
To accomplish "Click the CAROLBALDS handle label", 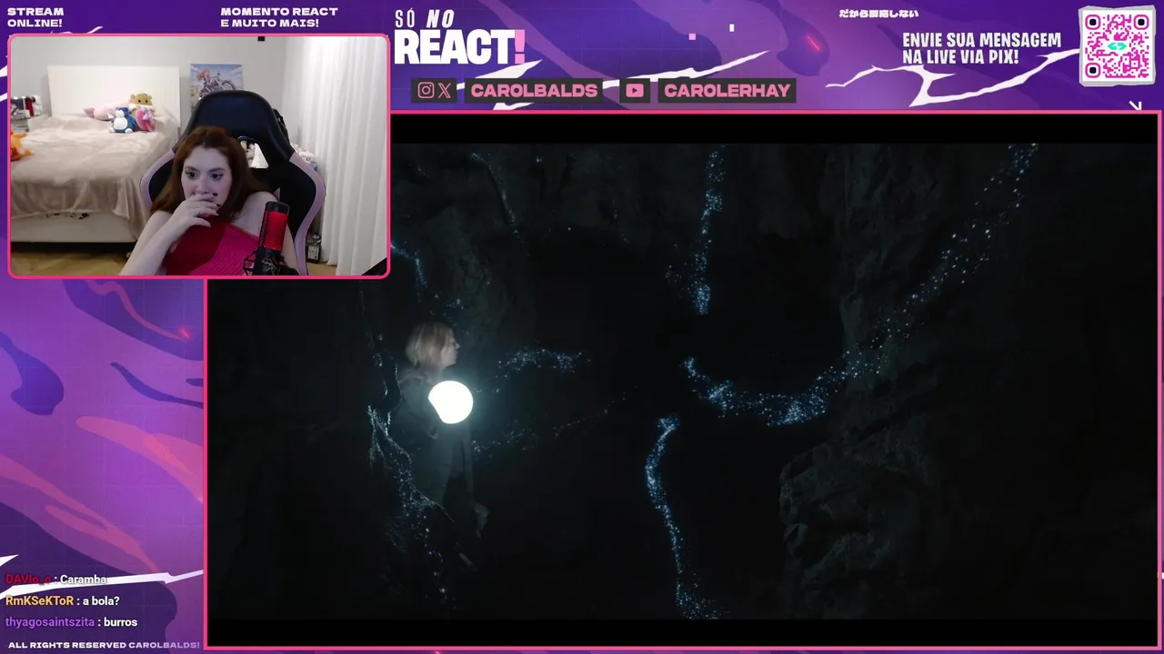I will tap(534, 90).
